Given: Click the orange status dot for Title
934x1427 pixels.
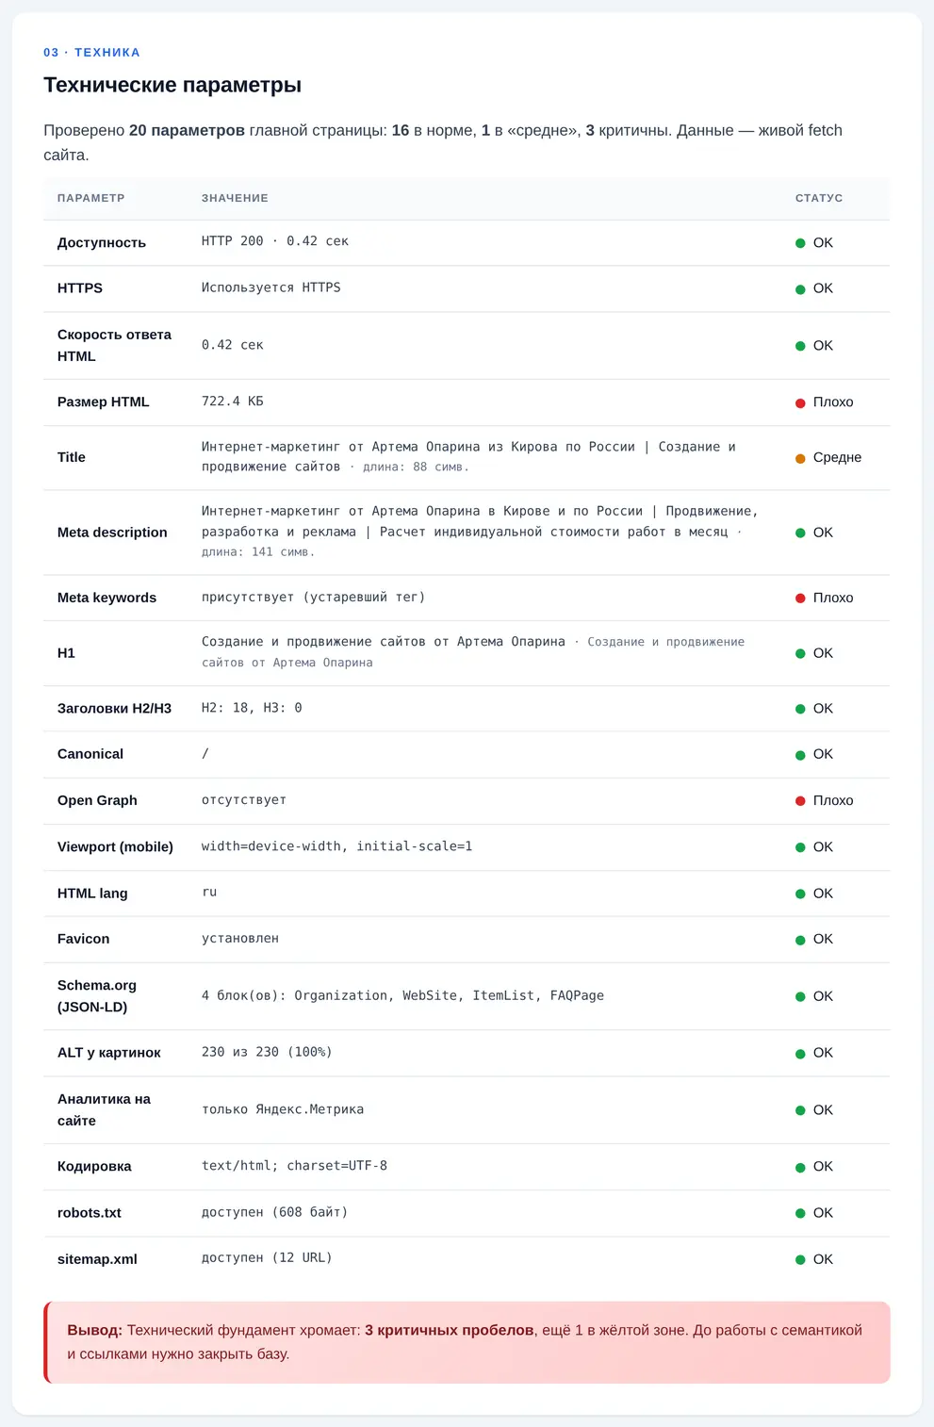Looking at the screenshot, I should (800, 458).
